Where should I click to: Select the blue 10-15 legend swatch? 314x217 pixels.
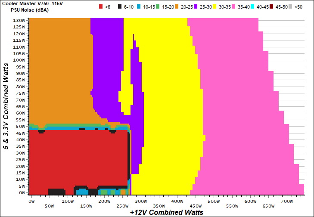pyautogui.click(x=140, y=7)
